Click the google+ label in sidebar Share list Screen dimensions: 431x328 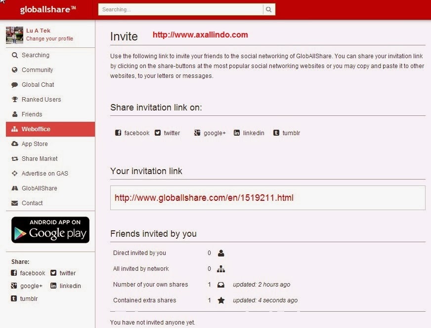coord(31,286)
